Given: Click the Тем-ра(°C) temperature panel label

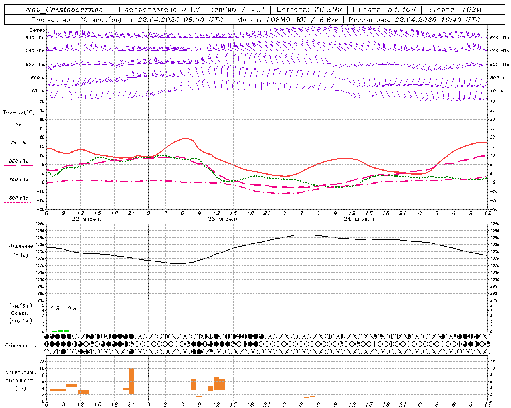Looking at the screenshot, I should click(19, 113).
